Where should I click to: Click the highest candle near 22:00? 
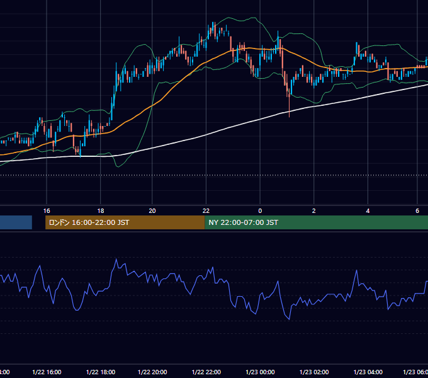[x=213, y=27]
